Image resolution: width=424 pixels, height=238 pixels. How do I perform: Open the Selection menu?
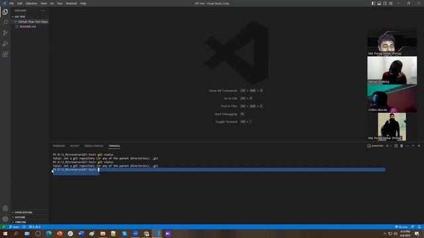[x=31, y=3]
